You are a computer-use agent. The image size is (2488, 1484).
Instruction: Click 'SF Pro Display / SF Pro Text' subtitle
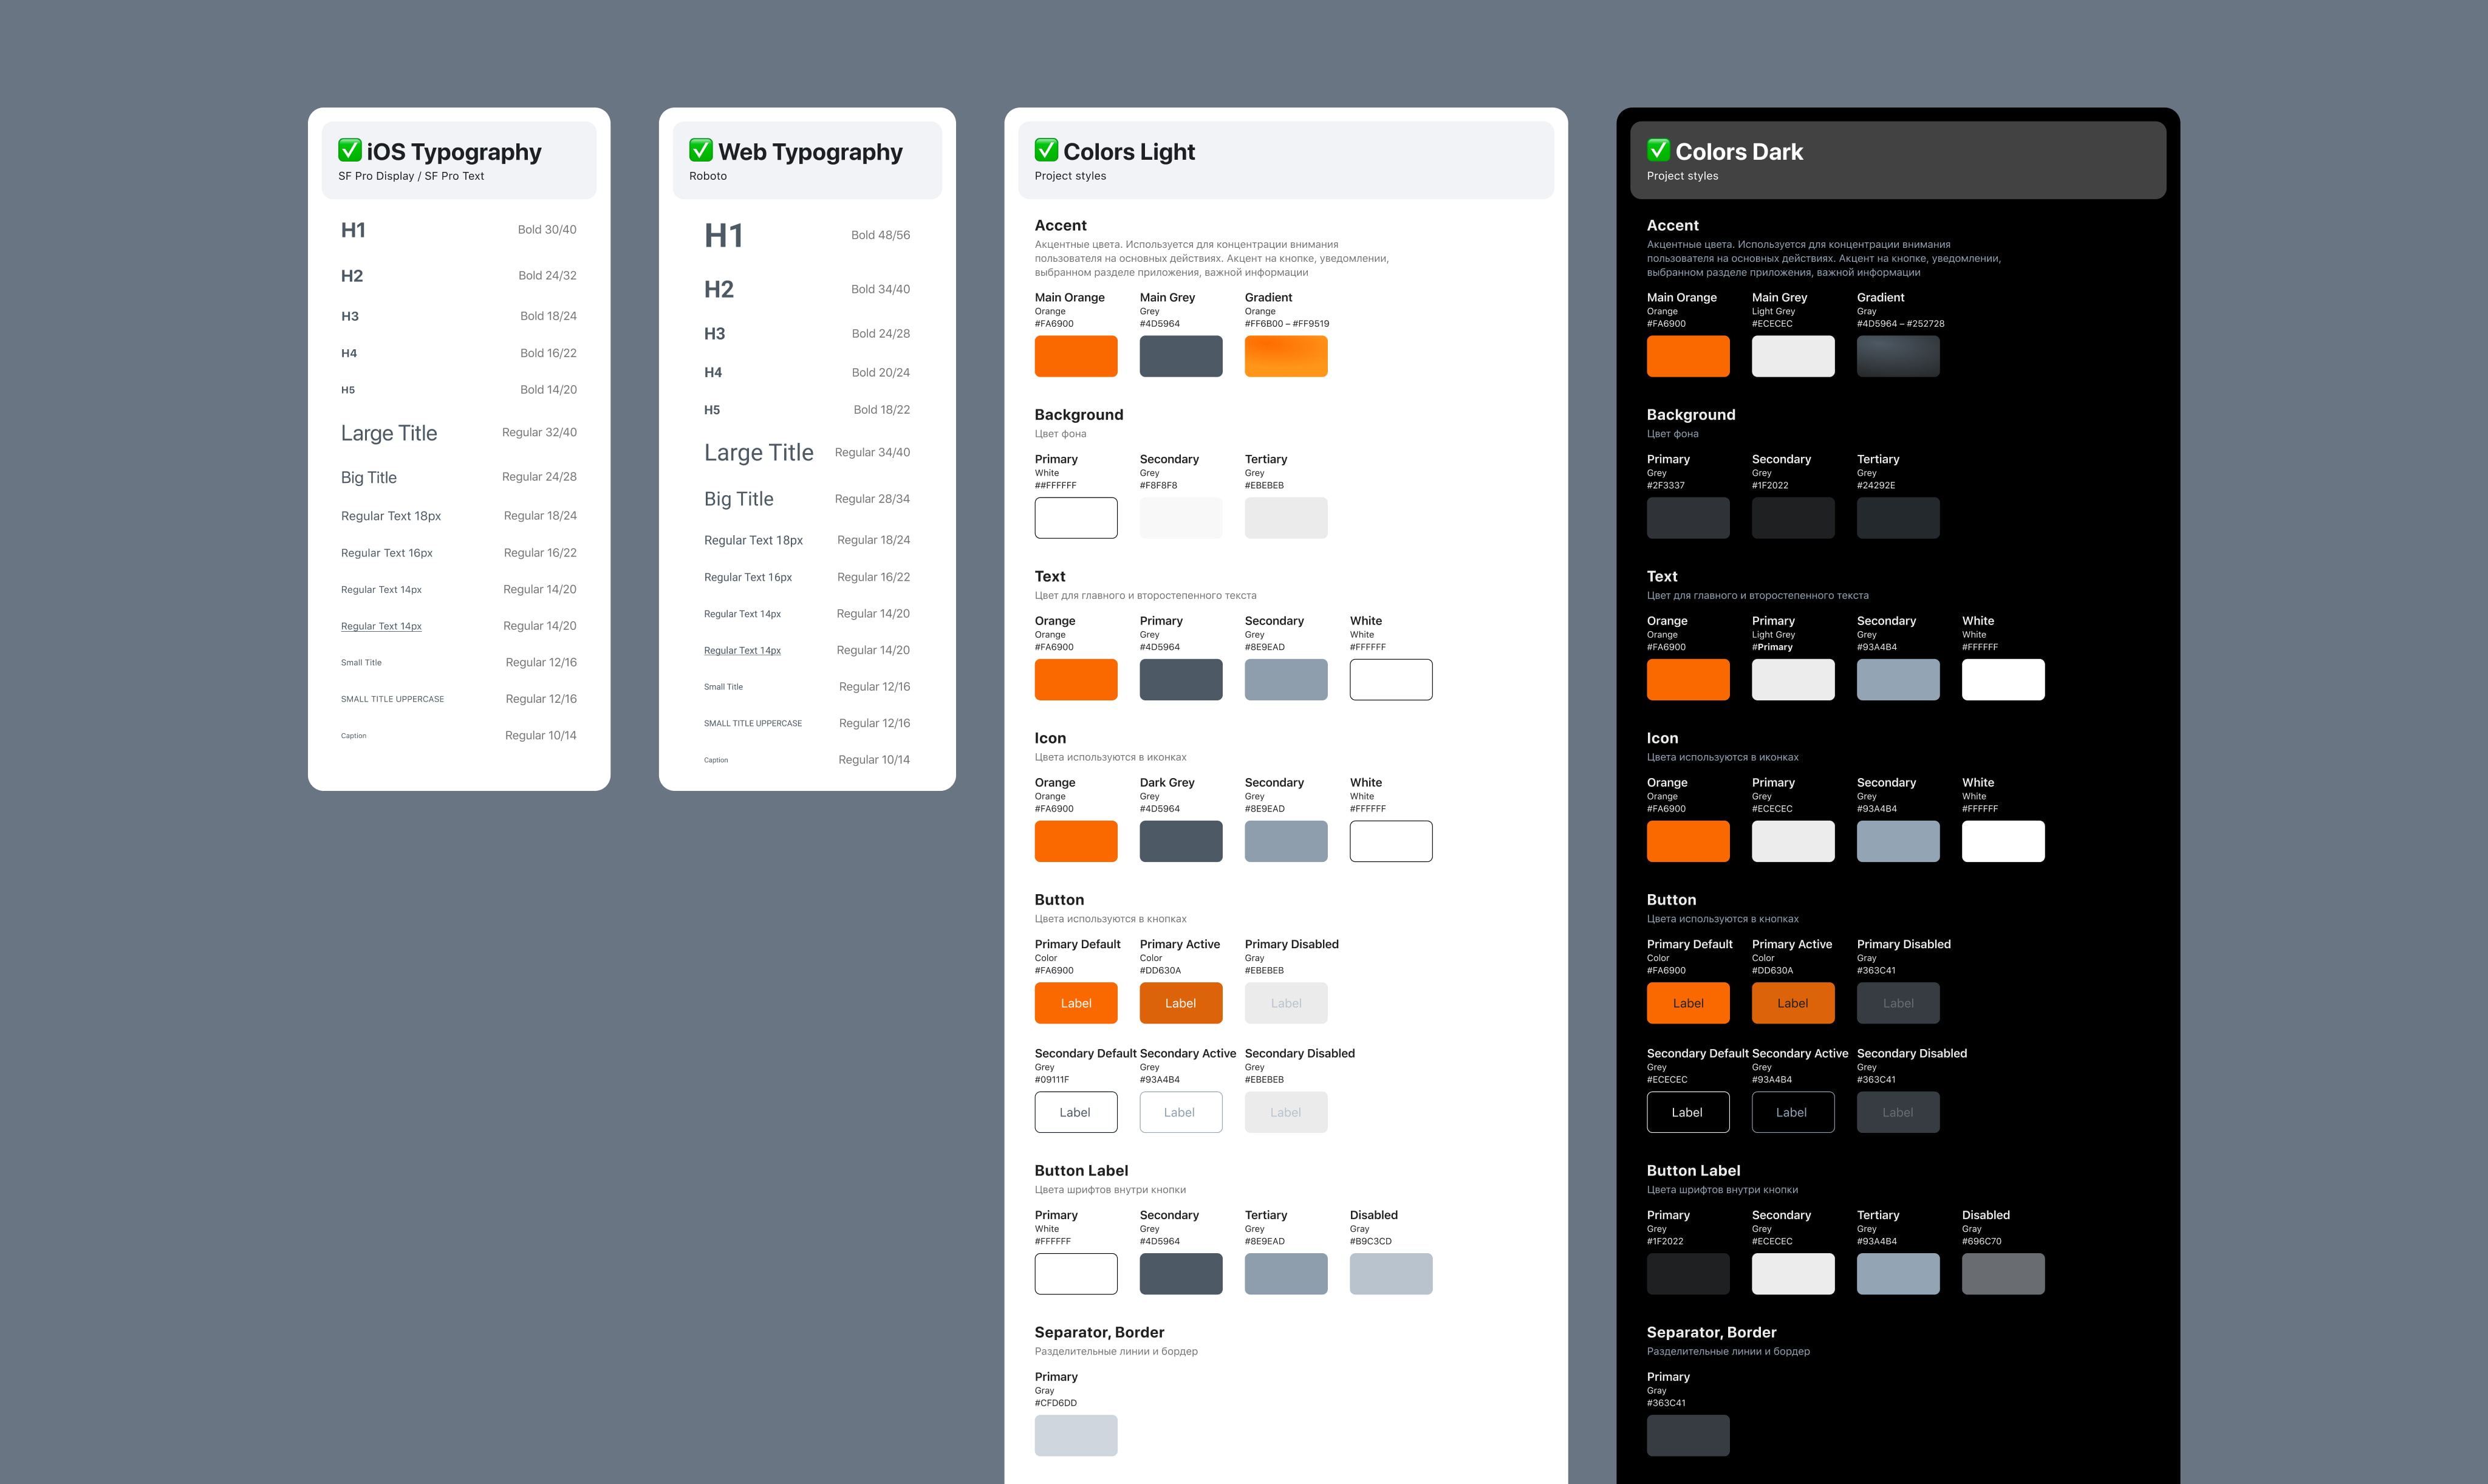click(x=411, y=176)
